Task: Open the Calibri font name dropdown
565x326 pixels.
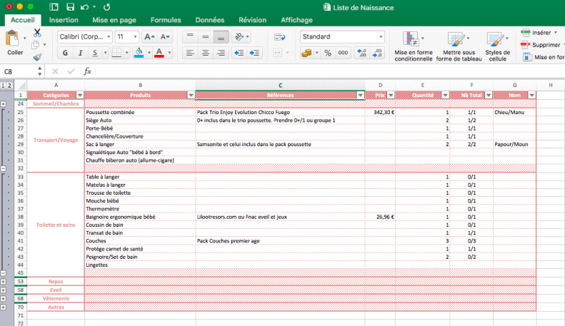Action: point(107,36)
